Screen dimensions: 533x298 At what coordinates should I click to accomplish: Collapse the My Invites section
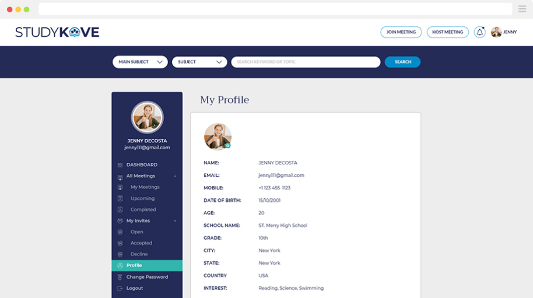point(174,221)
